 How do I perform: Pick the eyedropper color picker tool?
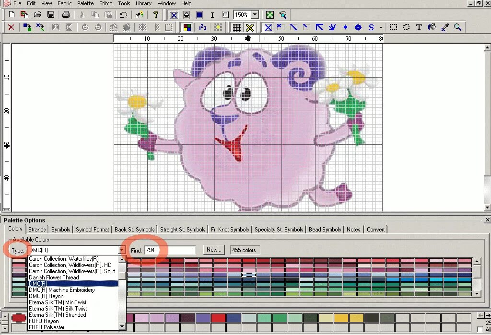point(444,27)
